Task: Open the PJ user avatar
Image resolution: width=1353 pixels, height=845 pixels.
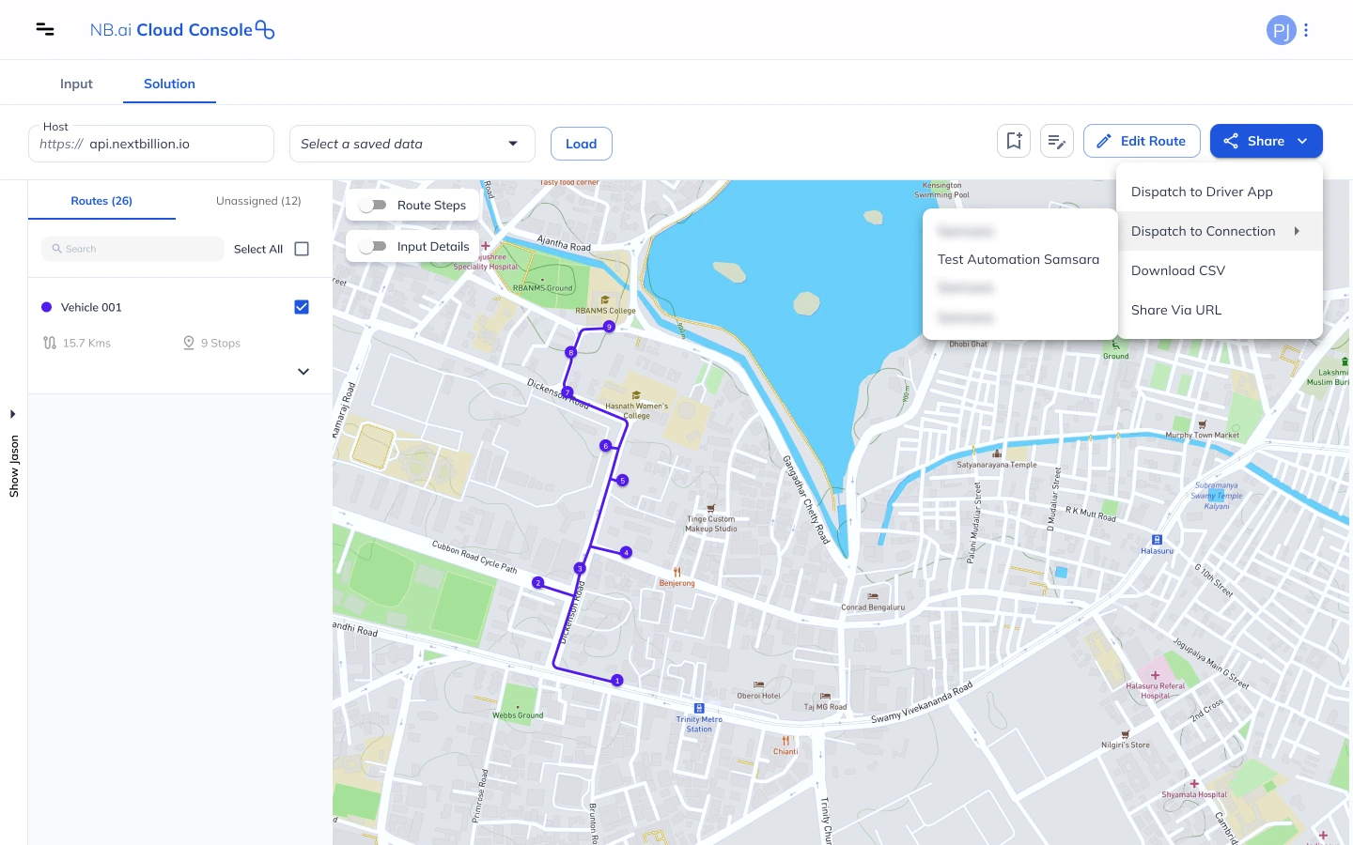Action: [x=1281, y=30]
